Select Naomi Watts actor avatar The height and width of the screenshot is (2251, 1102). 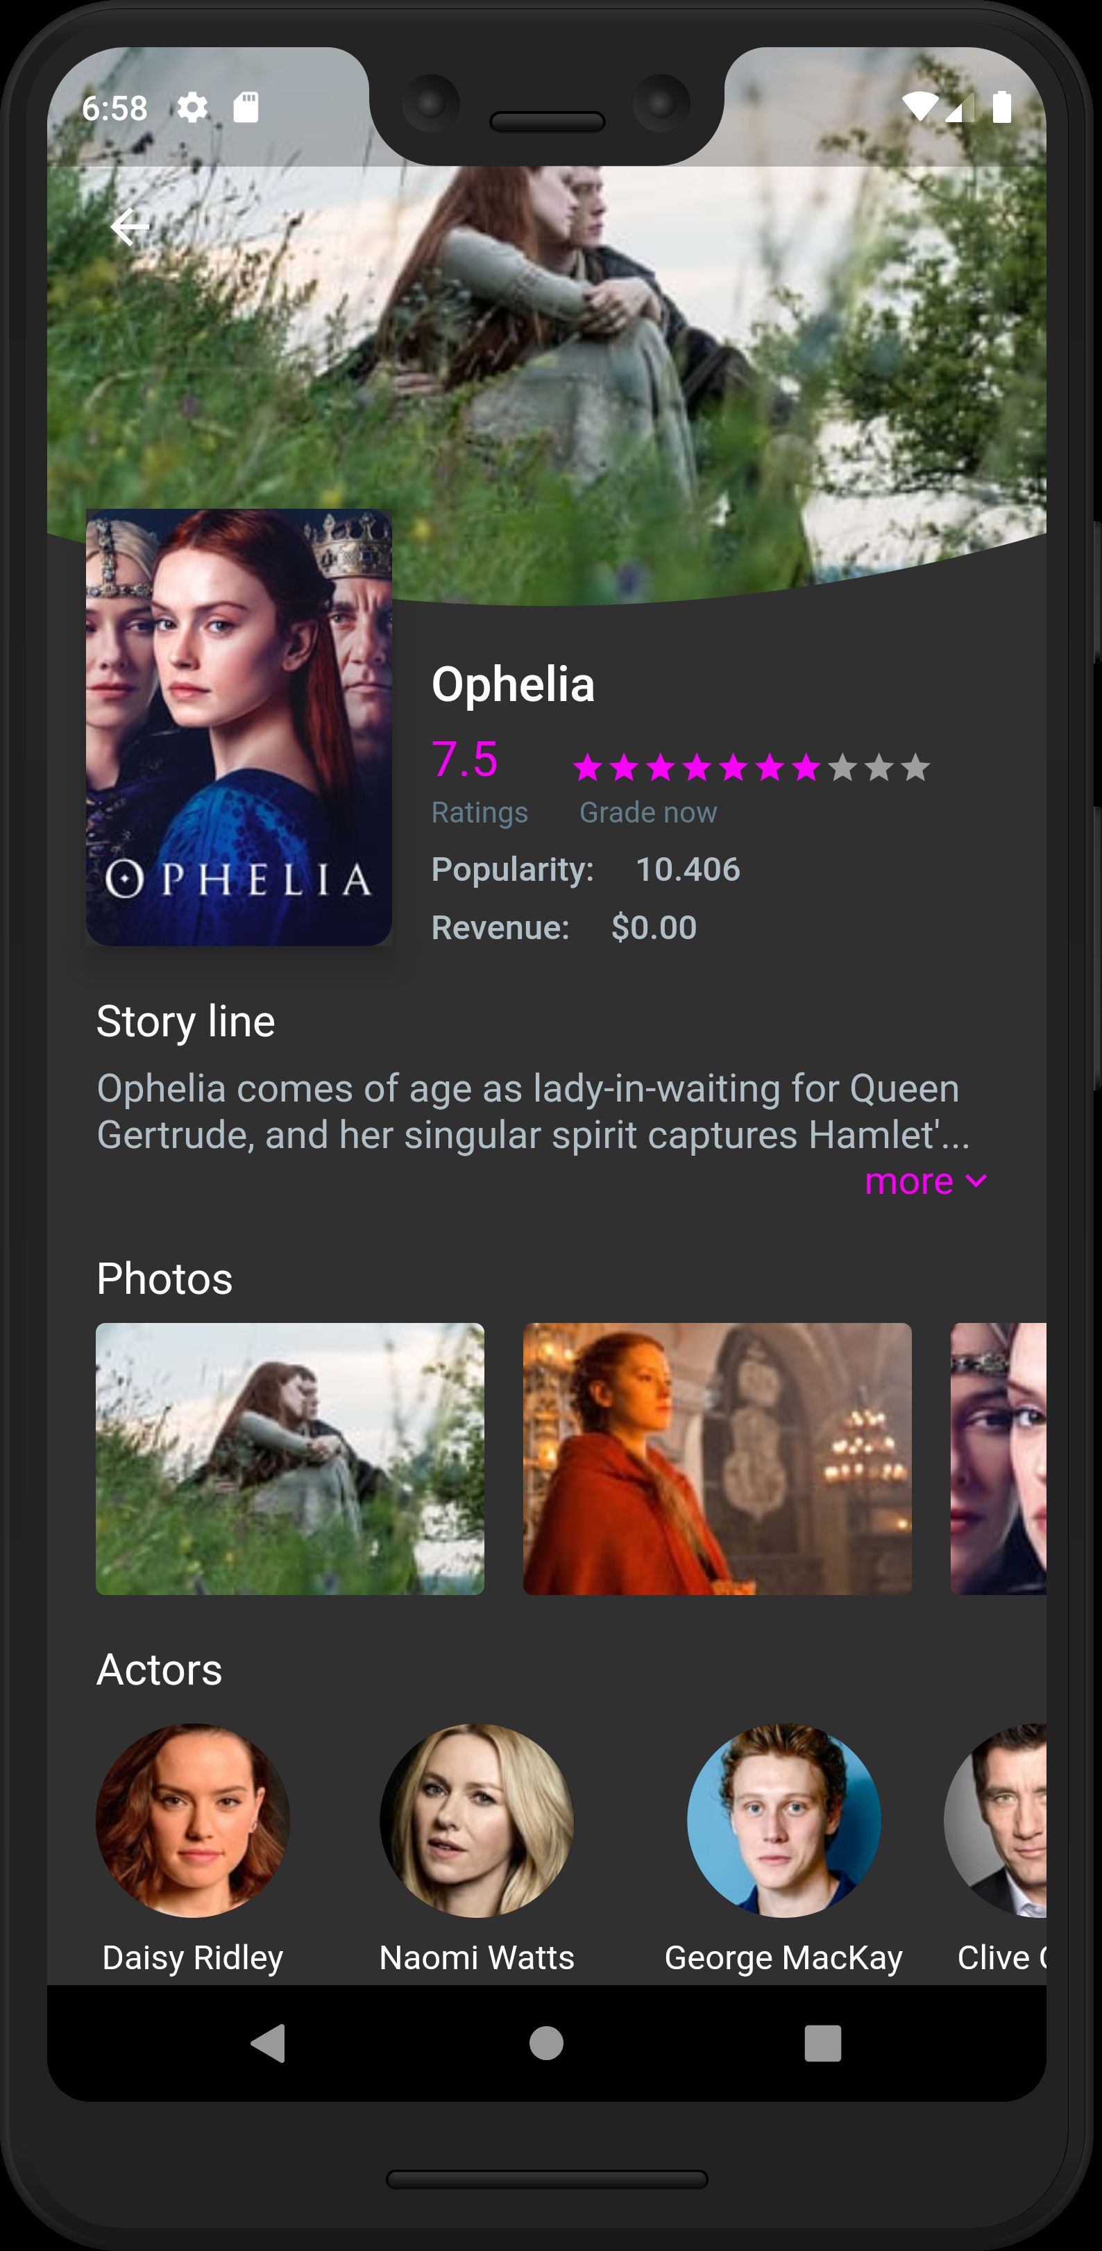coord(476,1820)
